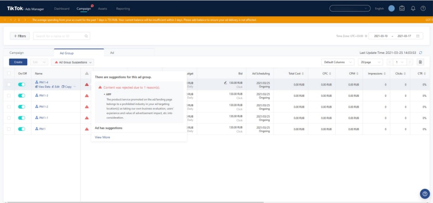This screenshot has width=433, height=203.
Task: Click the time zone info icon
Action: (366, 36)
